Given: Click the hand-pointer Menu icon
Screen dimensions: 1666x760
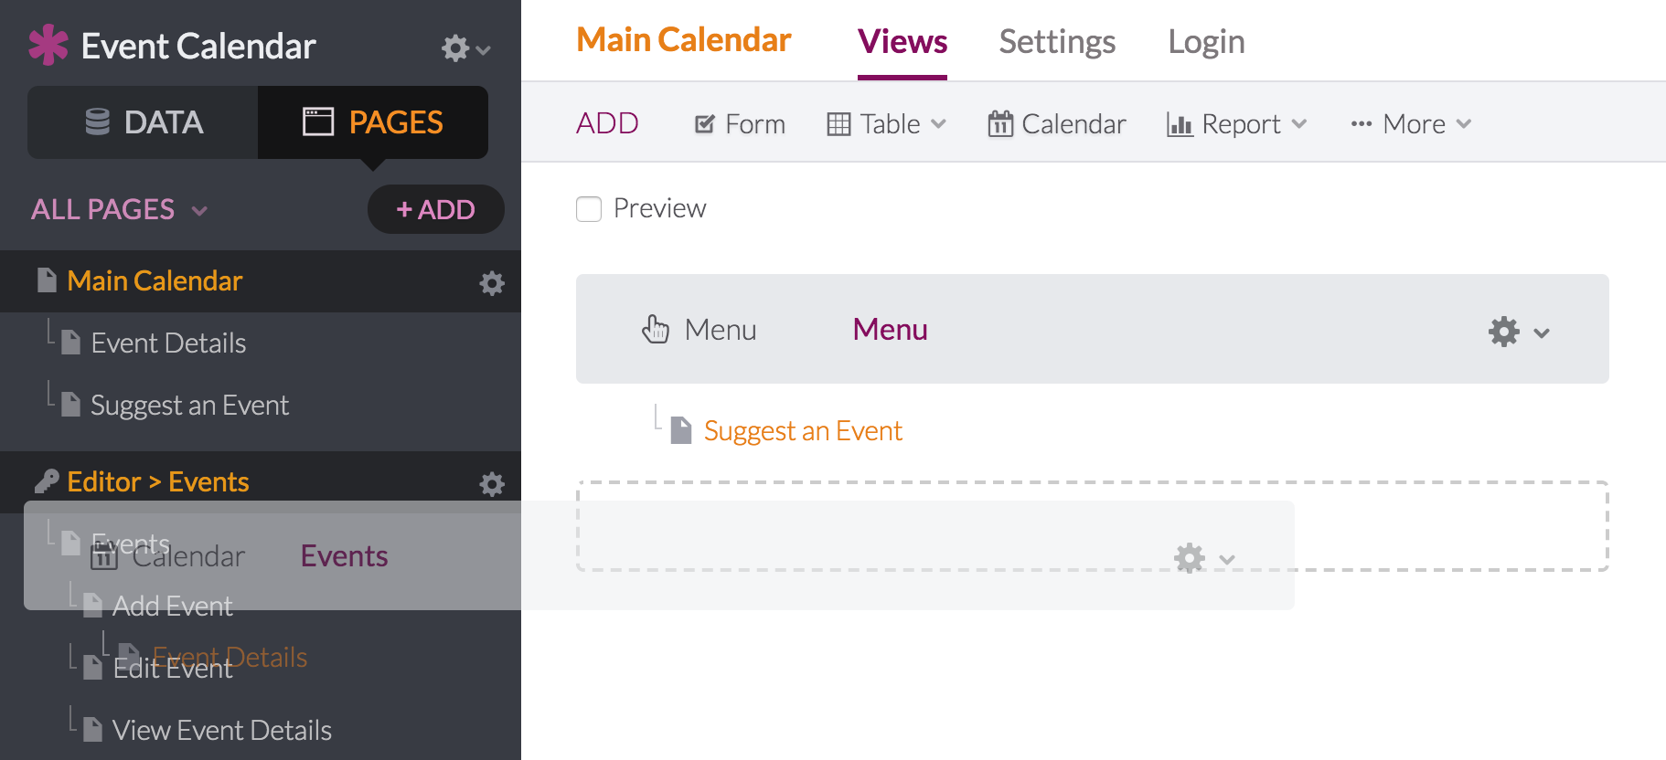Looking at the screenshot, I should 656,329.
